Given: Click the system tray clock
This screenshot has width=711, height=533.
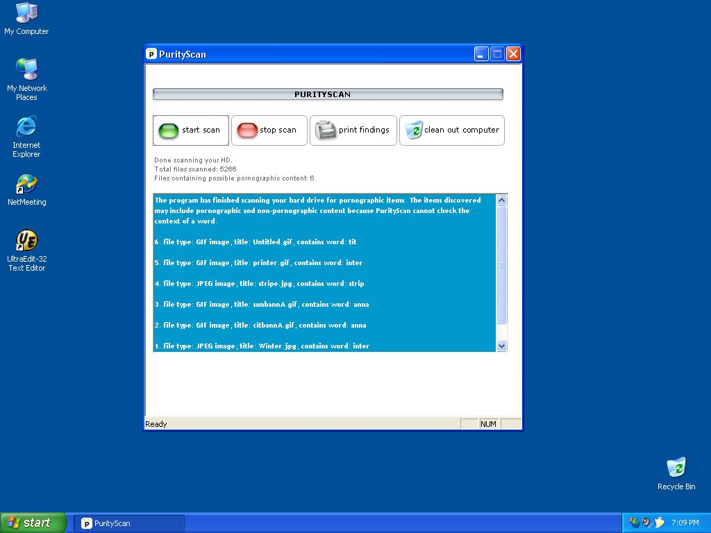Looking at the screenshot, I should [685, 523].
